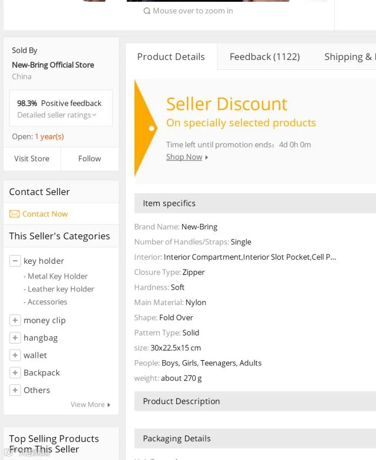Collapse the key holder category
376x460 pixels.
pos(15,261)
